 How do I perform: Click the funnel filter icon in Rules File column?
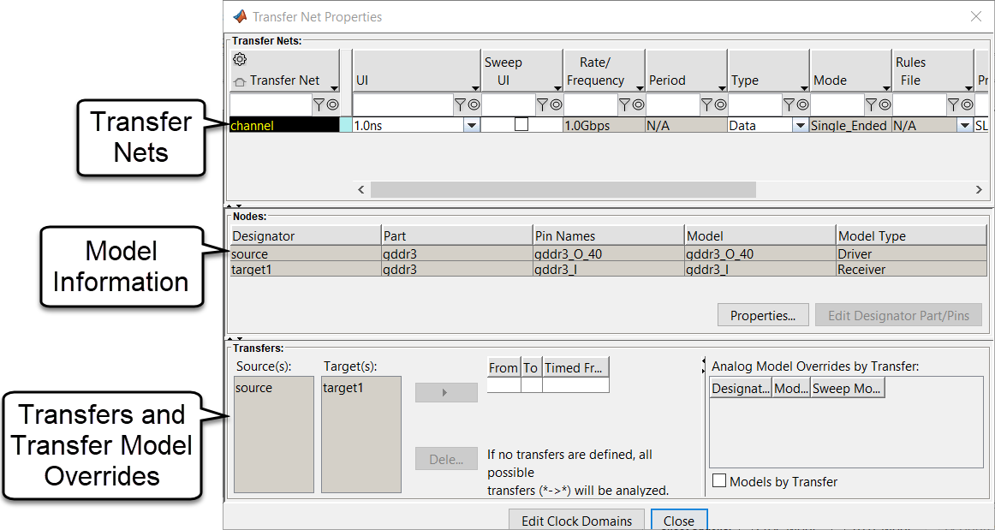coord(954,104)
